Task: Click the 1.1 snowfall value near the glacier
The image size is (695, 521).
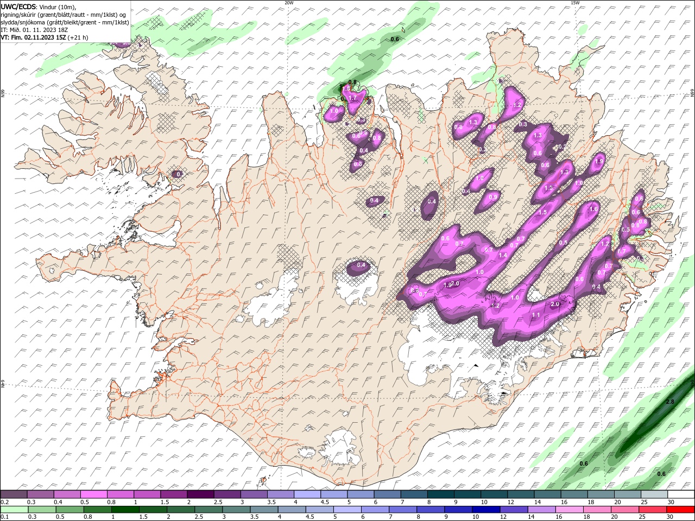Action: [536, 315]
